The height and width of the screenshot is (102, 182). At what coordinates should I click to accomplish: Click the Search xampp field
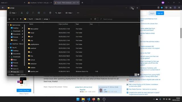point(119,19)
